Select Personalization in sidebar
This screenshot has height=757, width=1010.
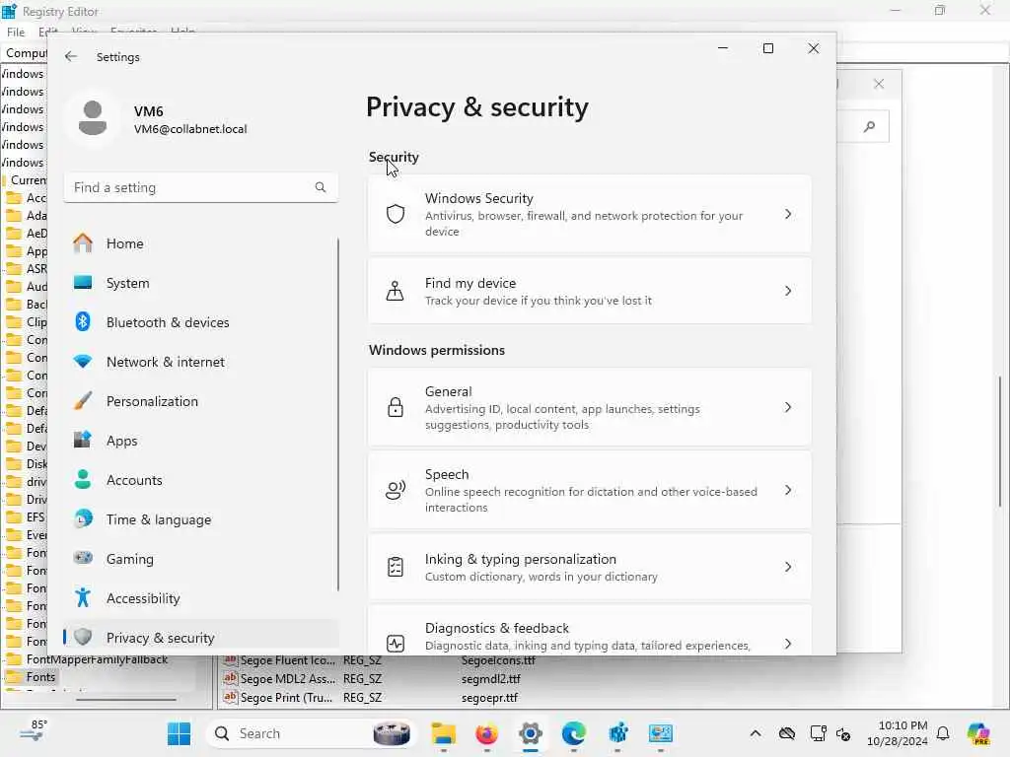[200, 401]
